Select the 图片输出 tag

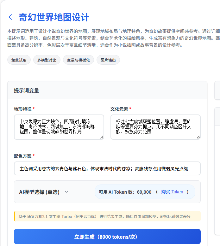[x=108, y=60]
